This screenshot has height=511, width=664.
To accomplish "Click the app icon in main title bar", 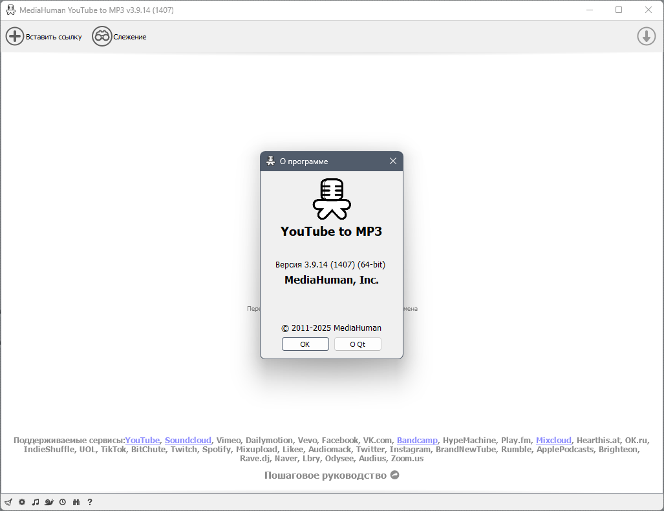I will point(10,10).
